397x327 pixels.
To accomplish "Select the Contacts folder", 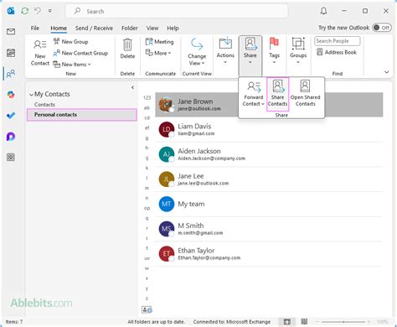I will [x=44, y=105].
